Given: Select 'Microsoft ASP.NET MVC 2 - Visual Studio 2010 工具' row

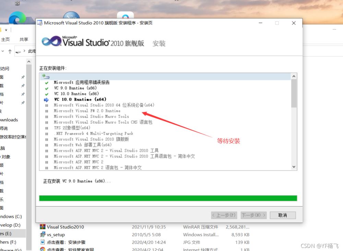Looking at the screenshot, I should click(x=106, y=151).
